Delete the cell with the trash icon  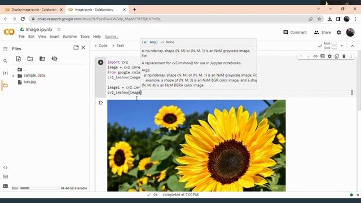344,56
